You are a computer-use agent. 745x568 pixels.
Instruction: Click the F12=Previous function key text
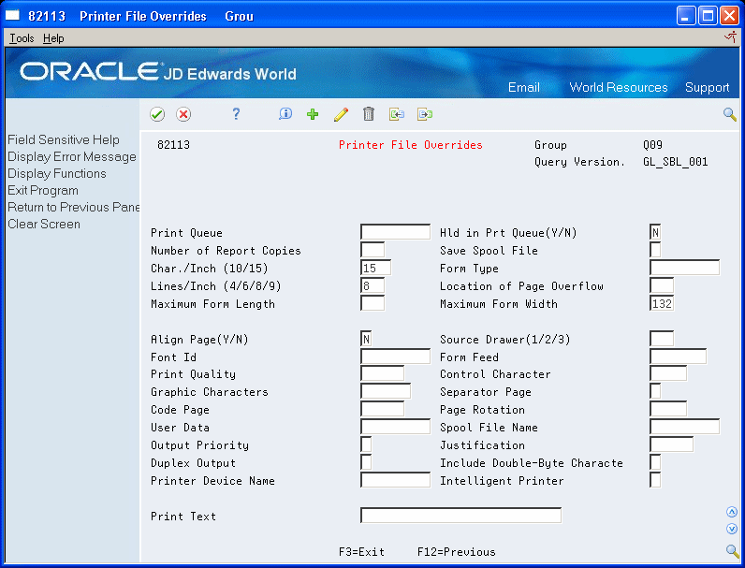456,552
